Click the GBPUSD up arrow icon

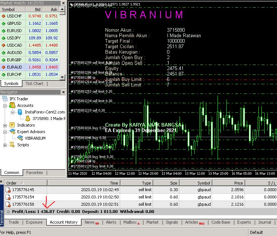[4, 23]
